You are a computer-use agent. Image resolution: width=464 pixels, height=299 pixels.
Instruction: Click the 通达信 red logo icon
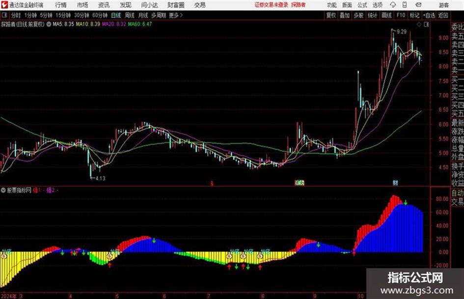click(x=4, y=5)
